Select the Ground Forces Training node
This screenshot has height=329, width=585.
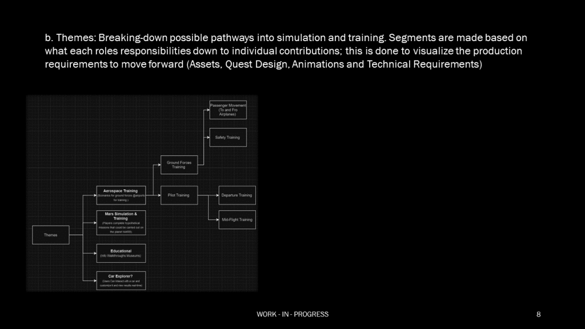click(179, 165)
